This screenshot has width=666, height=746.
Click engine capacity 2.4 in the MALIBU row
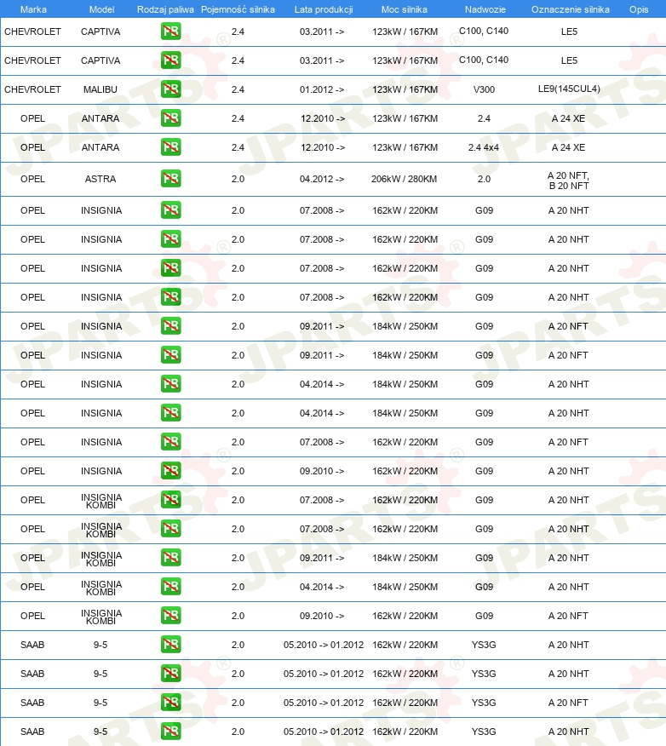click(238, 89)
